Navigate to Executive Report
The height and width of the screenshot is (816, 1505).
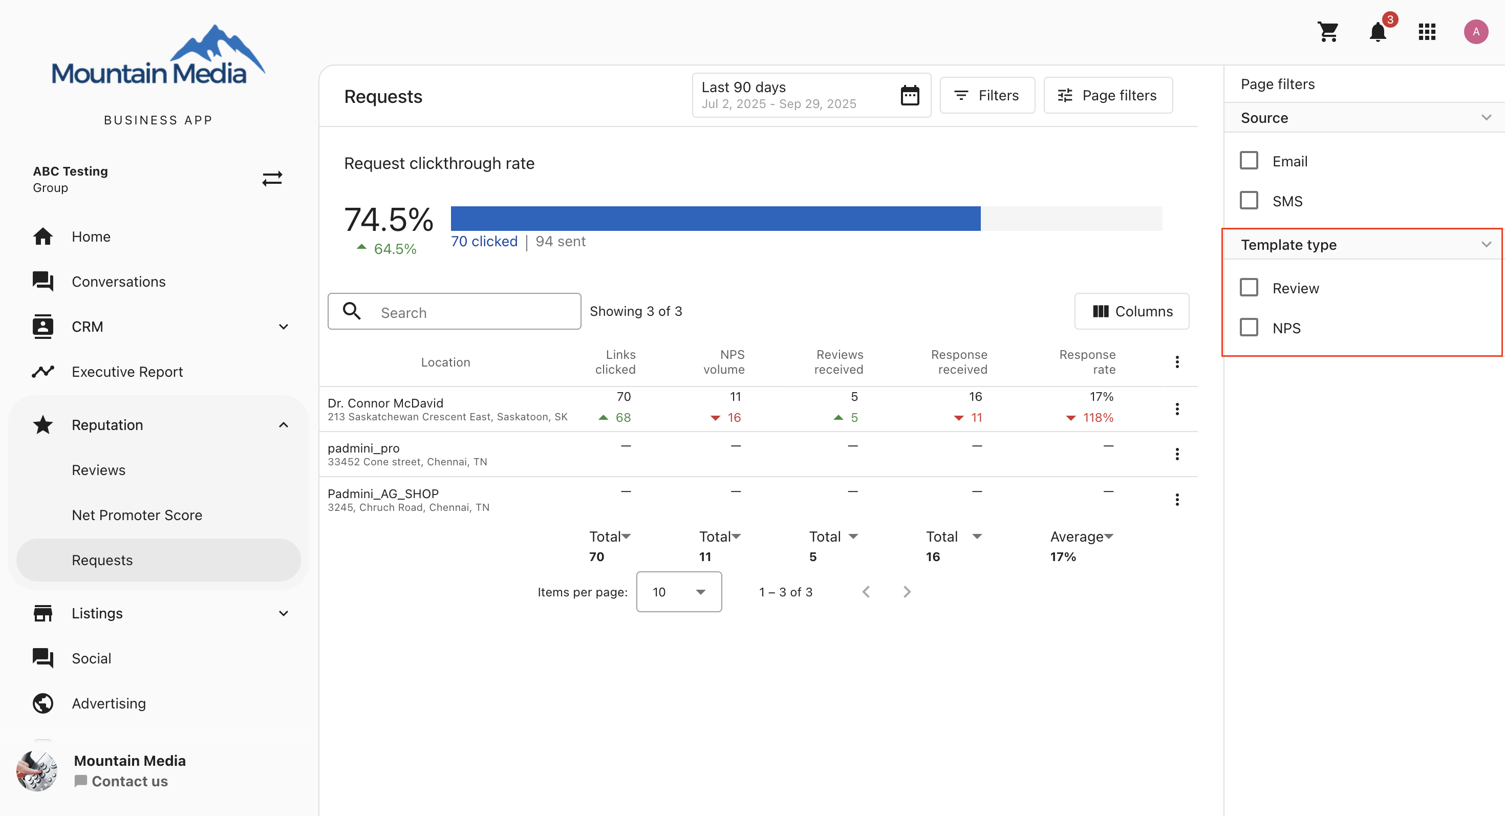127,372
